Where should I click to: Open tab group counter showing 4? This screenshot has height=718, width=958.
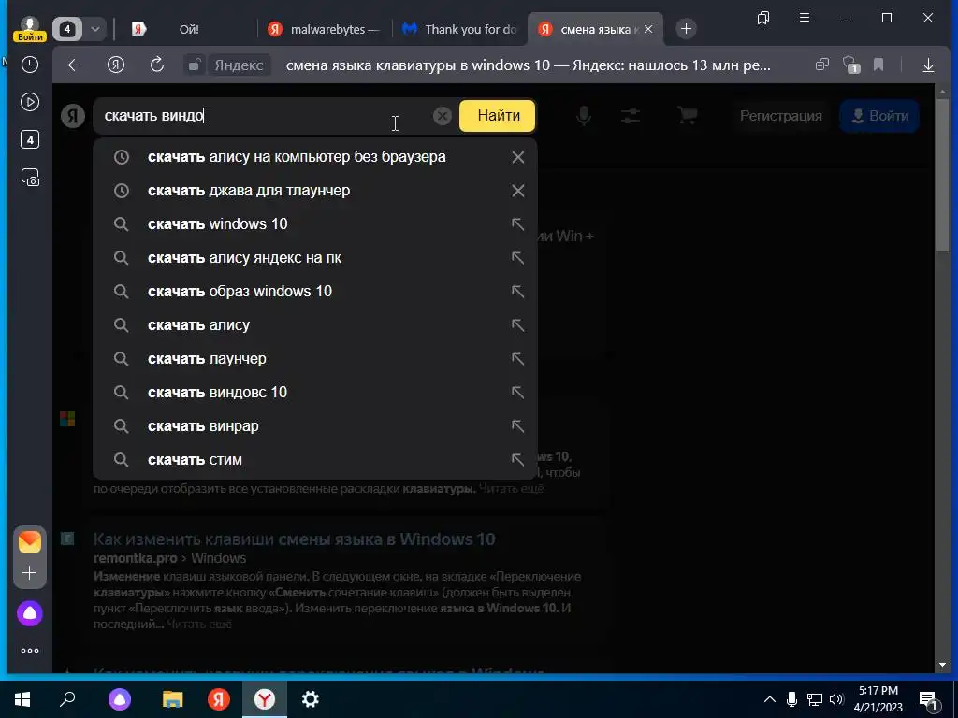click(x=67, y=29)
